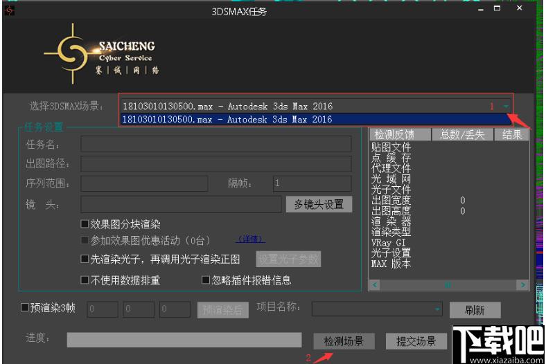The width and height of the screenshot is (546, 364).
Task: Click the 提交场景 button
Action: (x=416, y=341)
